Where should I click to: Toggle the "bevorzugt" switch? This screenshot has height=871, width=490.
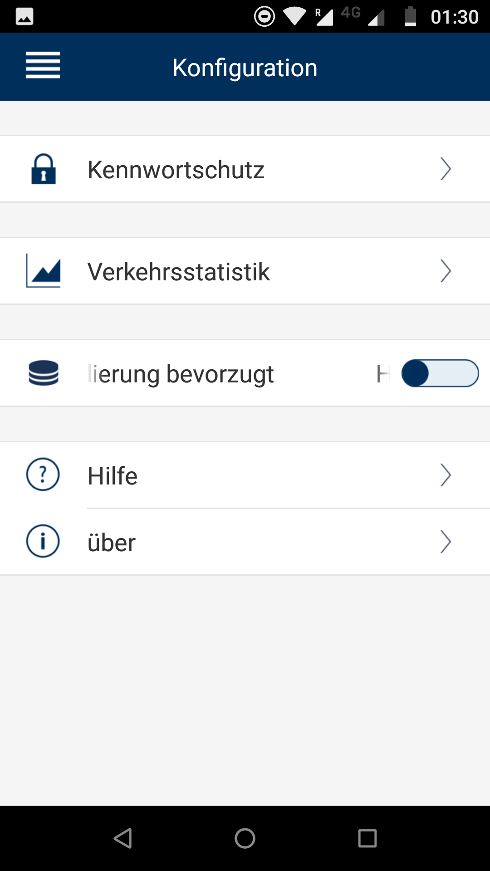(x=440, y=373)
